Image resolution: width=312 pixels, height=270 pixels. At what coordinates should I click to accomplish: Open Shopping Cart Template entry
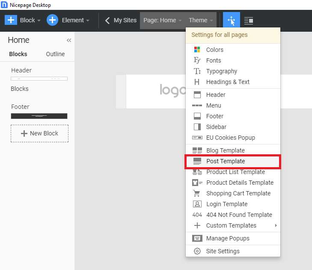(x=233, y=193)
